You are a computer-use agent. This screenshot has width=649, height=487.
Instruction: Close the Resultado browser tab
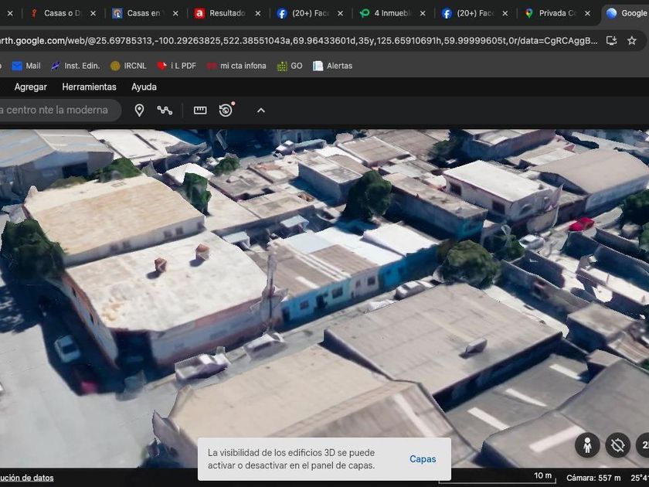[257, 13]
